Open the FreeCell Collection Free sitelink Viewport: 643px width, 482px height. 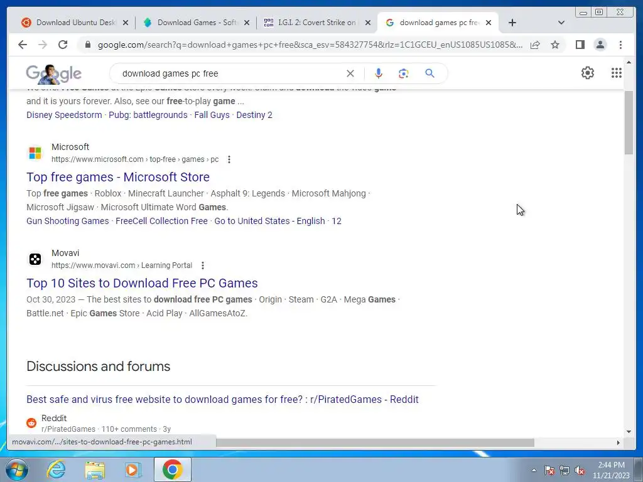161,222
